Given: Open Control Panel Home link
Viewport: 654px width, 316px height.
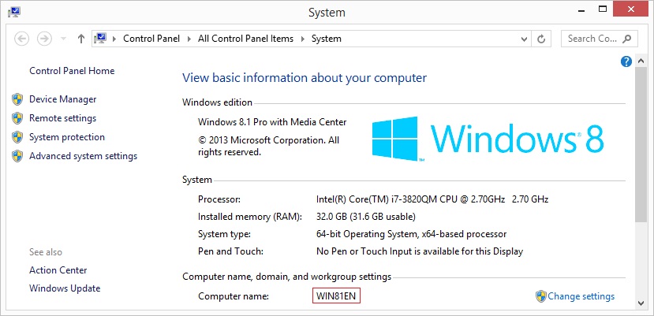Looking at the screenshot, I should point(72,71).
